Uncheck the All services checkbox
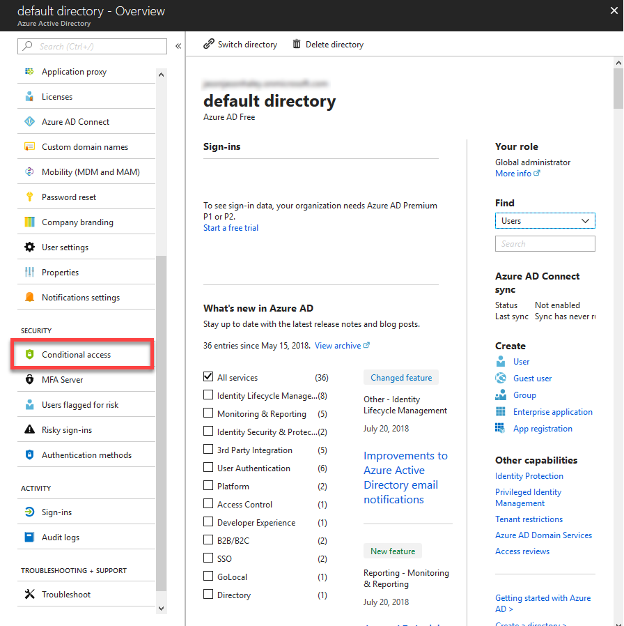 pos(208,376)
